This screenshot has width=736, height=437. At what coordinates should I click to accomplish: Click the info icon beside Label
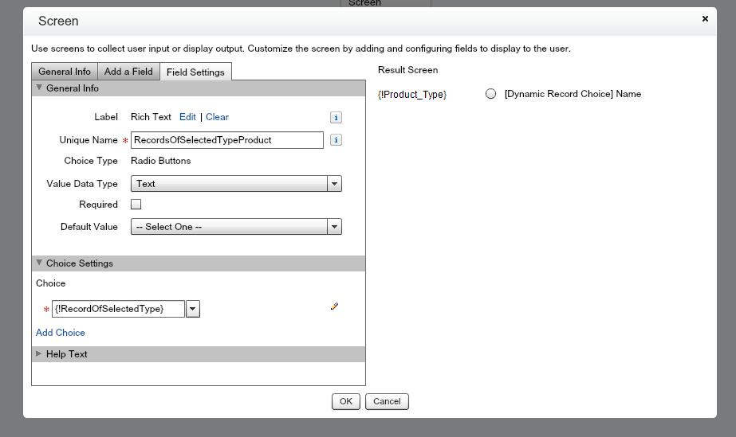click(336, 117)
